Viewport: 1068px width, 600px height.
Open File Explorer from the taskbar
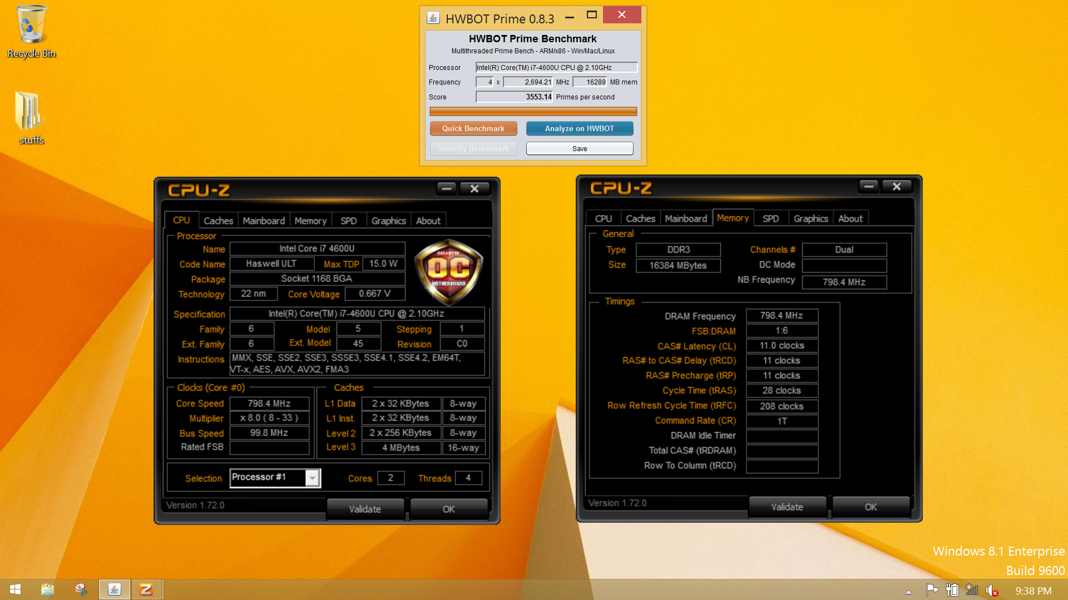[x=48, y=589]
